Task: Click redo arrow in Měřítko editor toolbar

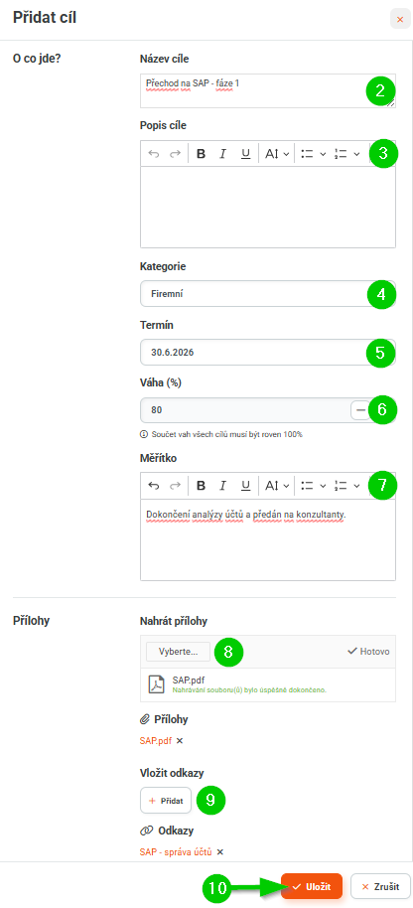Action: tap(175, 485)
